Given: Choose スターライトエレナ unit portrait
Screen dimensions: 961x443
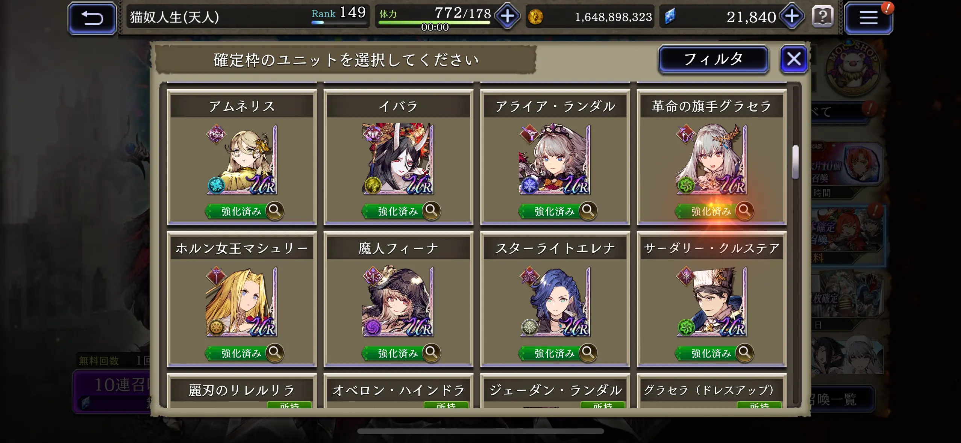Looking at the screenshot, I should (555, 301).
